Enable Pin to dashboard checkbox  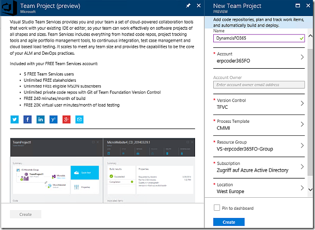(x=217, y=208)
